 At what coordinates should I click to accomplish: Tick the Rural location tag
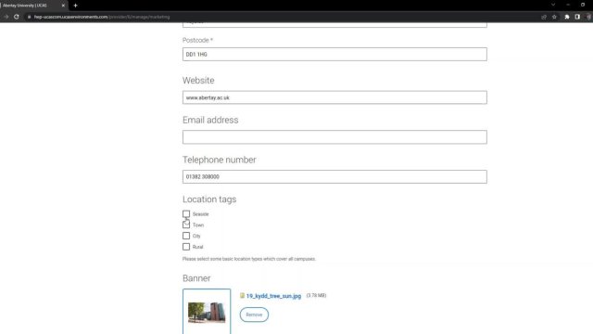pos(186,247)
